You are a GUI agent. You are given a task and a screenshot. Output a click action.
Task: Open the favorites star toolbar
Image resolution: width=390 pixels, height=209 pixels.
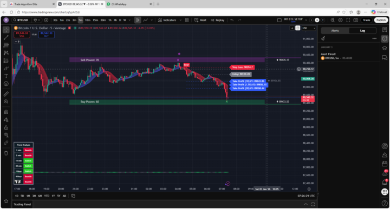[x=6, y=201]
